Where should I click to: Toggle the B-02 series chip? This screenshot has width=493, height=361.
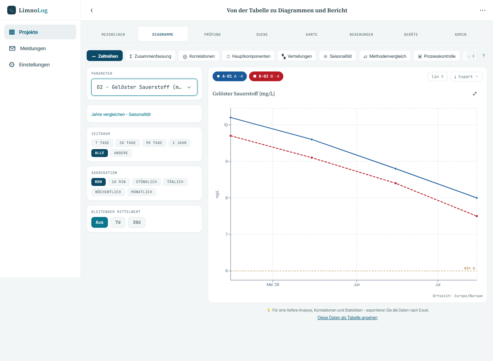tap(266, 77)
